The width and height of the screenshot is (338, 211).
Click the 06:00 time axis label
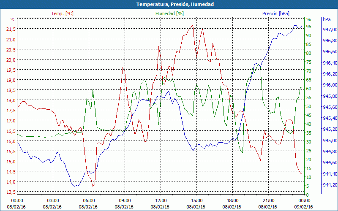coord(89,201)
